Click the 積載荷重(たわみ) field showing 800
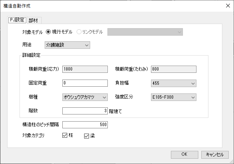Viewport: 234px width, 164px height. tap(174, 69)
